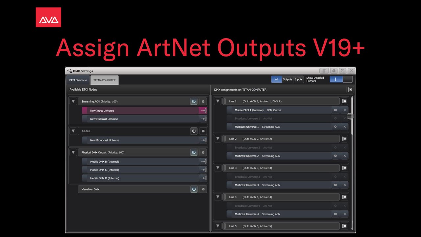The height and width of the screenshot is (237, 421).
Task: Collapse the Streaming ACN node group
Action: (73, 102)
